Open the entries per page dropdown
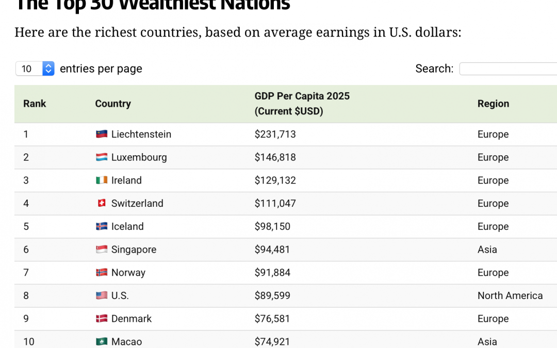The image size is (557, 348). tap(32, 68)
